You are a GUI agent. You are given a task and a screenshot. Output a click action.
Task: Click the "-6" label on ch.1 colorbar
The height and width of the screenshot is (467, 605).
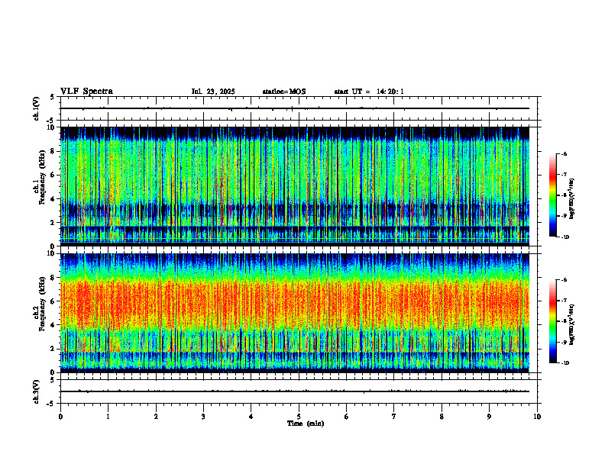(564, 153)
